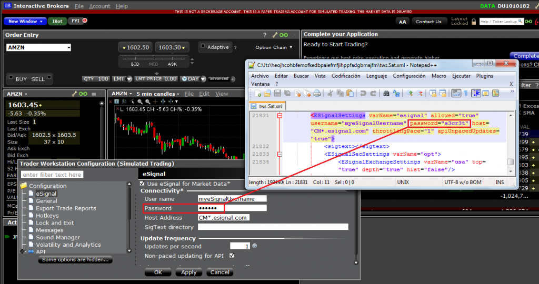
Task: Click the configuration tree scrollbar
Action: click(x=129, y=217)
